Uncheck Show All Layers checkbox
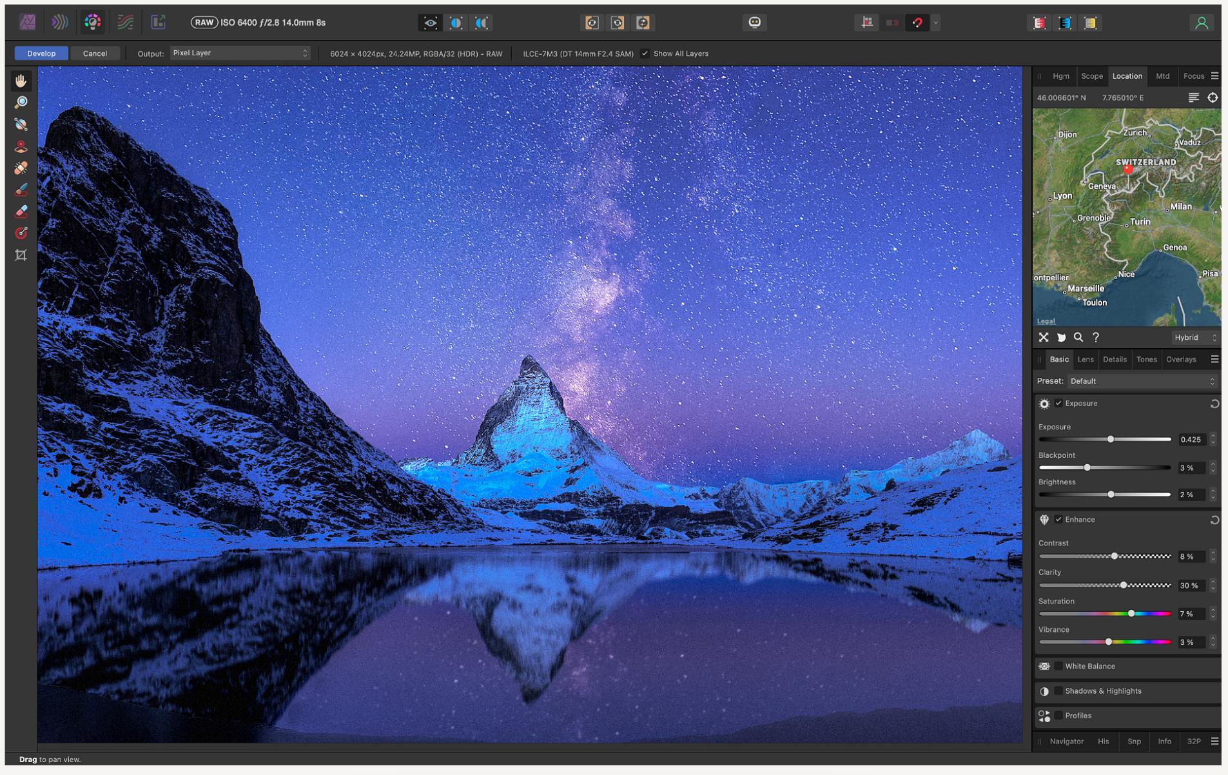The height and width of the screenshot is (775, 1228). [x=645, y=54]
